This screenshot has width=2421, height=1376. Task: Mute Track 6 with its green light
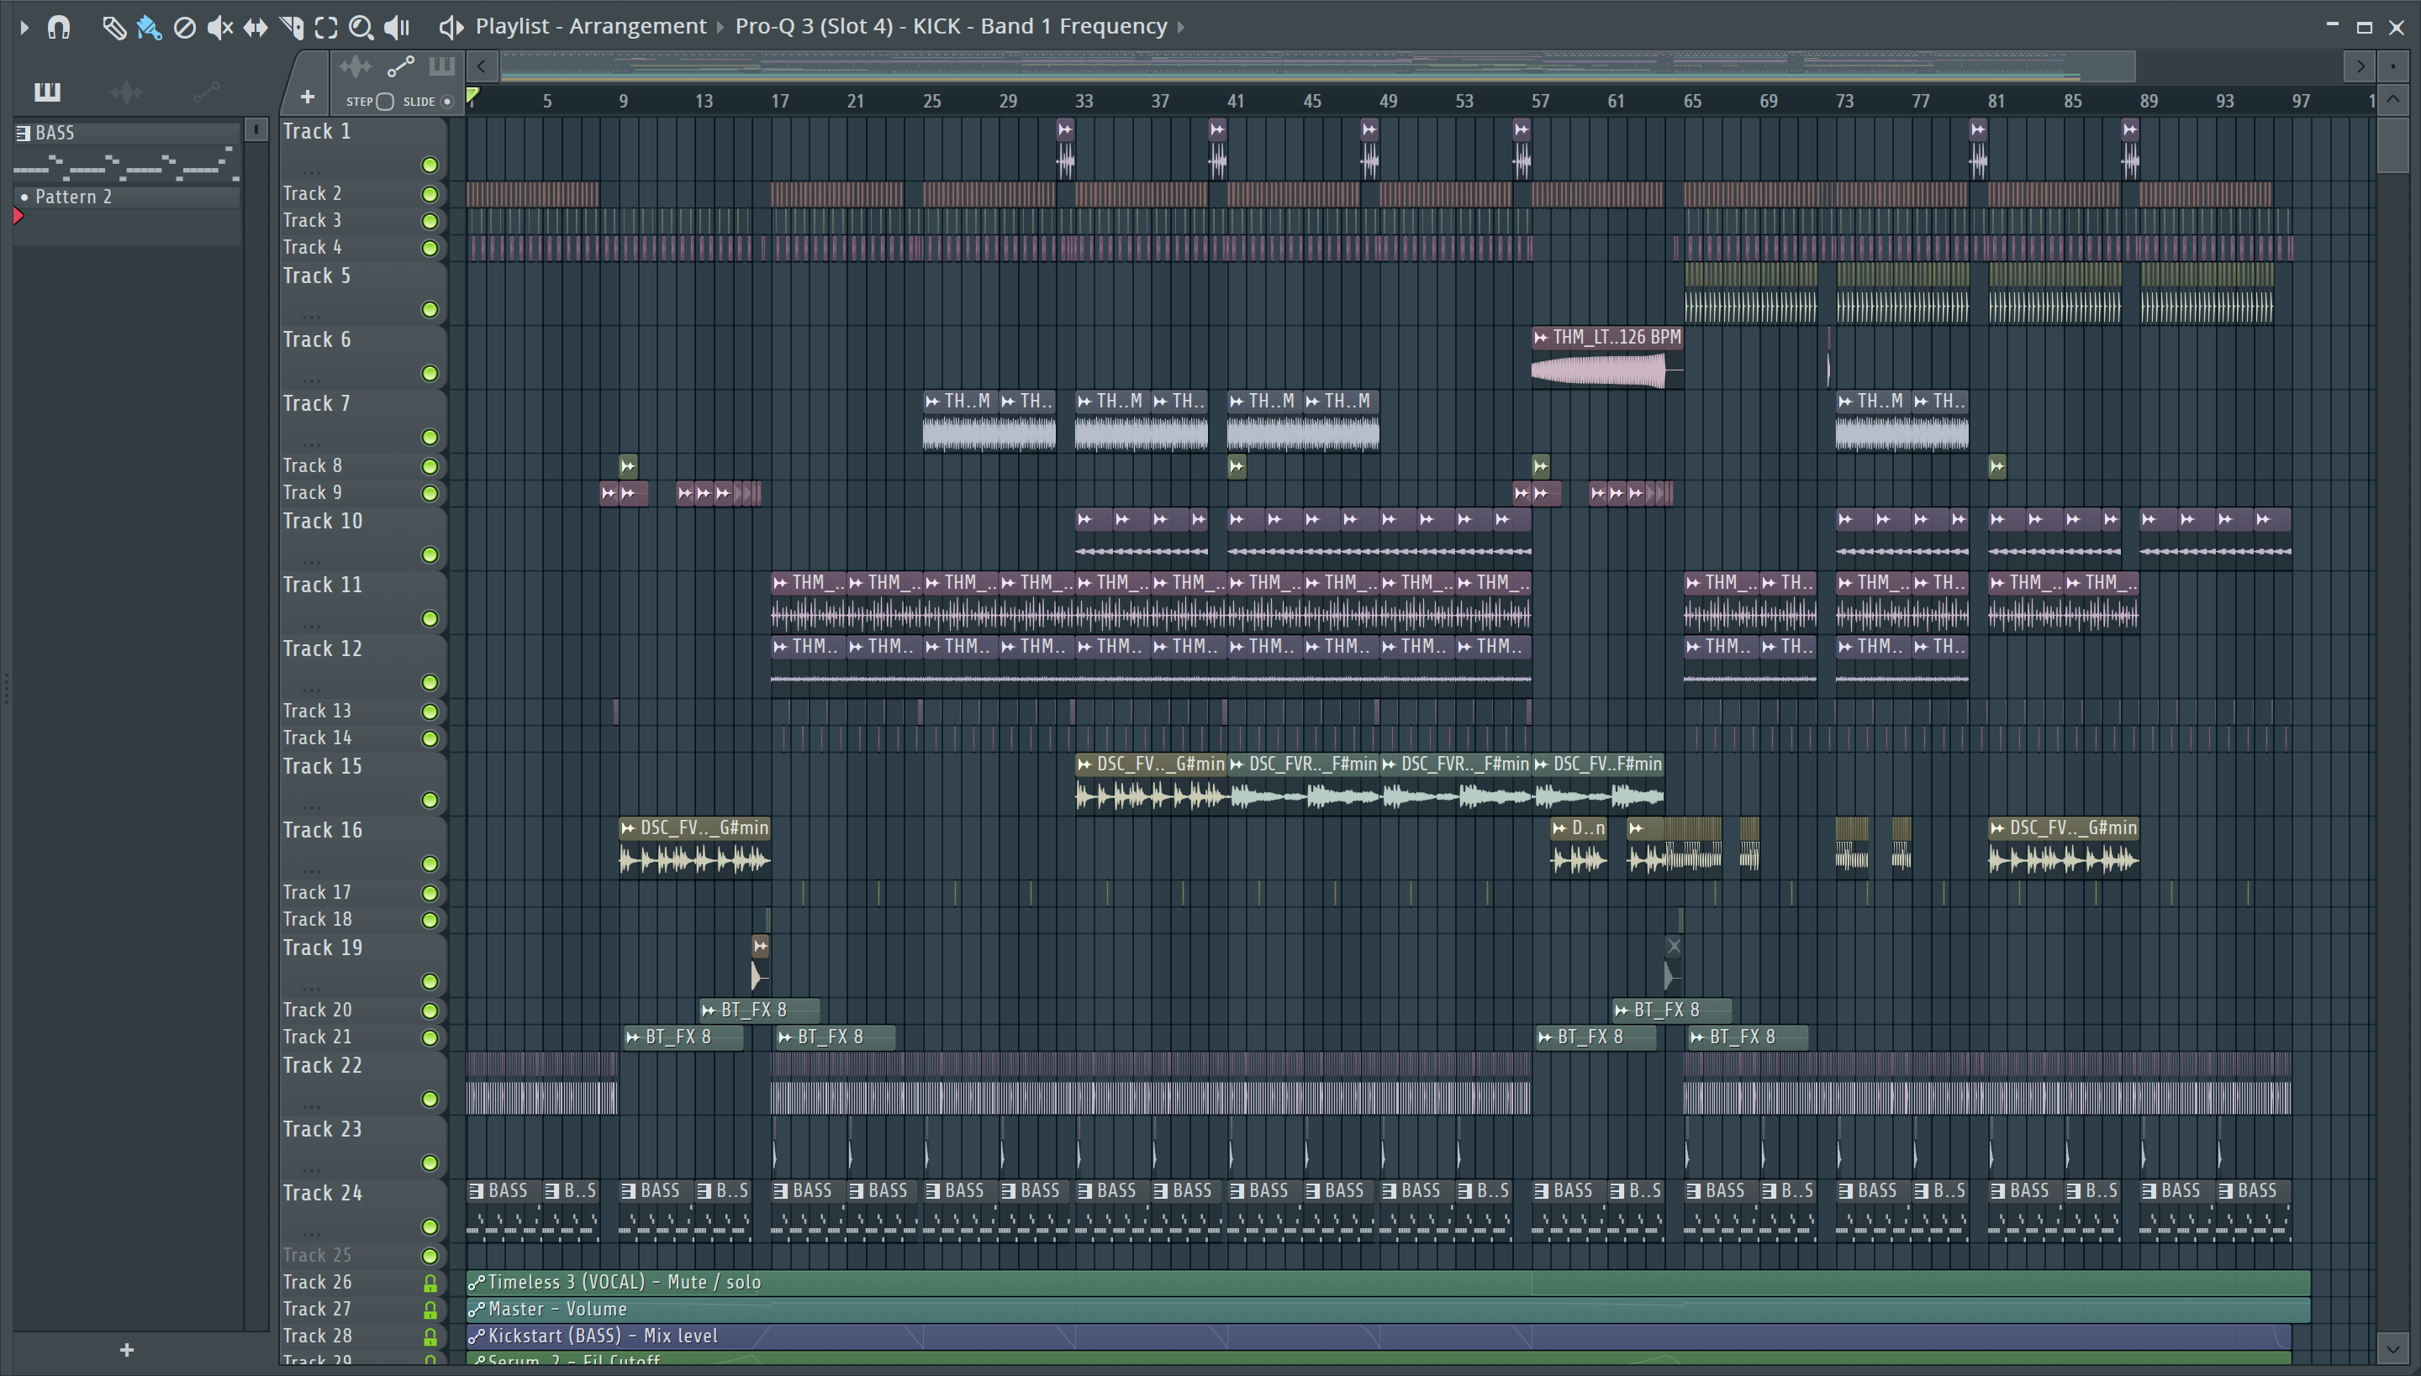click(430, 373)
